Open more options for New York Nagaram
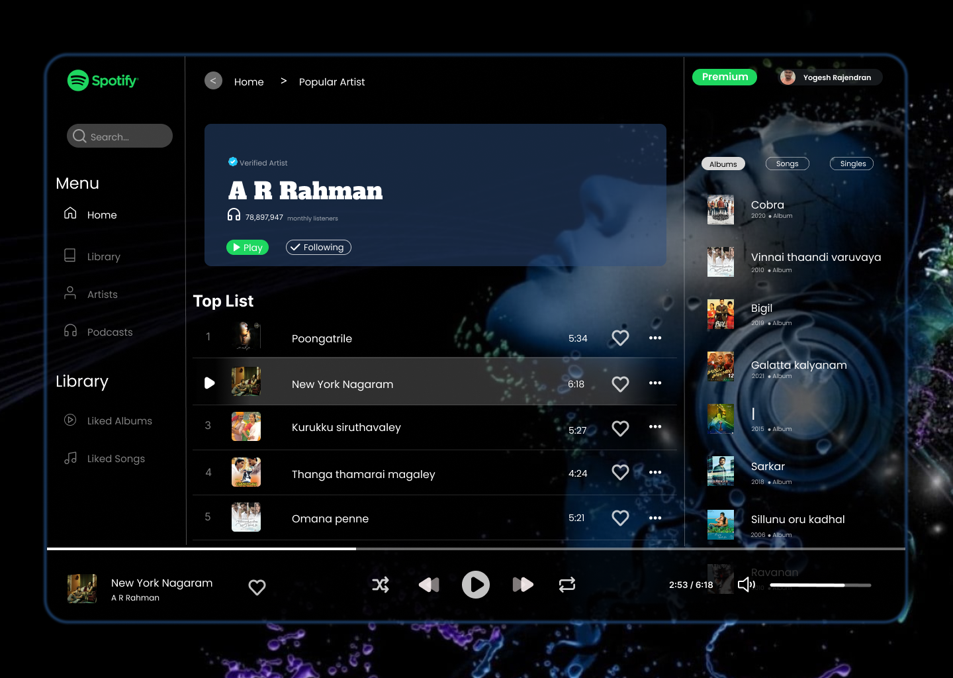953x678 pixels. (x=655, y=383)
